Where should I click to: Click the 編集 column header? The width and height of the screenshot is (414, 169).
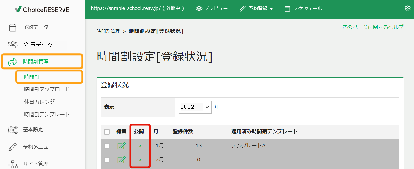click(x=122, y=132)
